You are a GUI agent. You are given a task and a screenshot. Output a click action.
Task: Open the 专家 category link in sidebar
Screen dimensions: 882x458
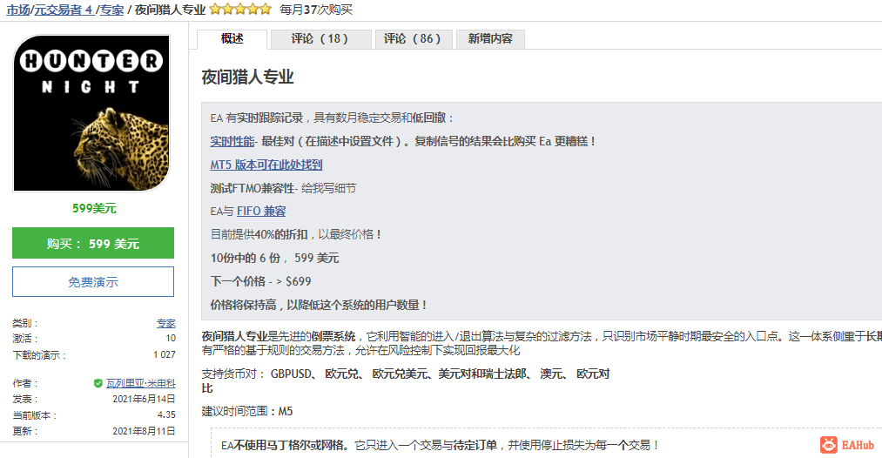(166, 324)
